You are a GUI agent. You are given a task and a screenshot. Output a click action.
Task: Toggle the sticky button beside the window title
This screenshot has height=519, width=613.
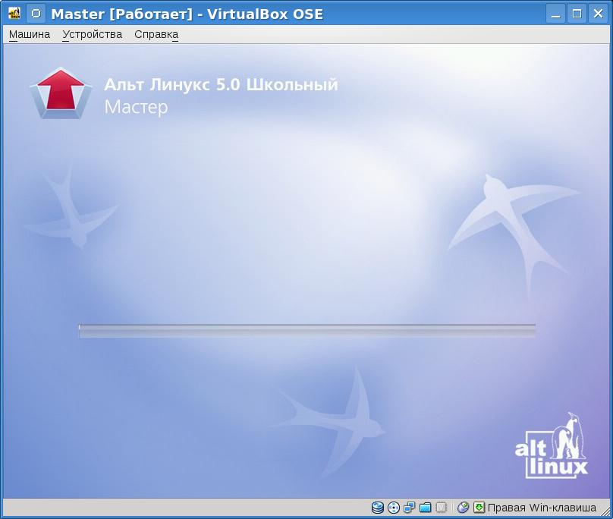[x=36, y=14]
